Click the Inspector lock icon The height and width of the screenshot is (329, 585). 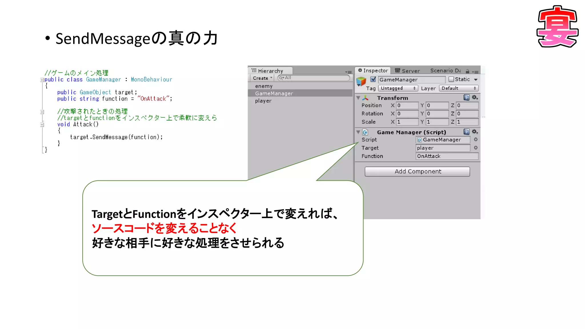point(468,71)
